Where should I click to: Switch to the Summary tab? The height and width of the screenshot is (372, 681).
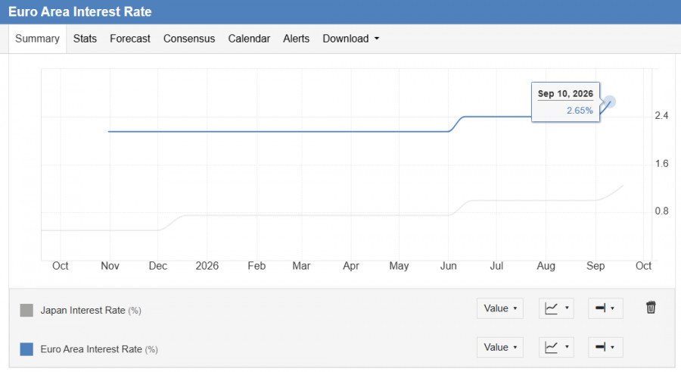click(37, 39)
